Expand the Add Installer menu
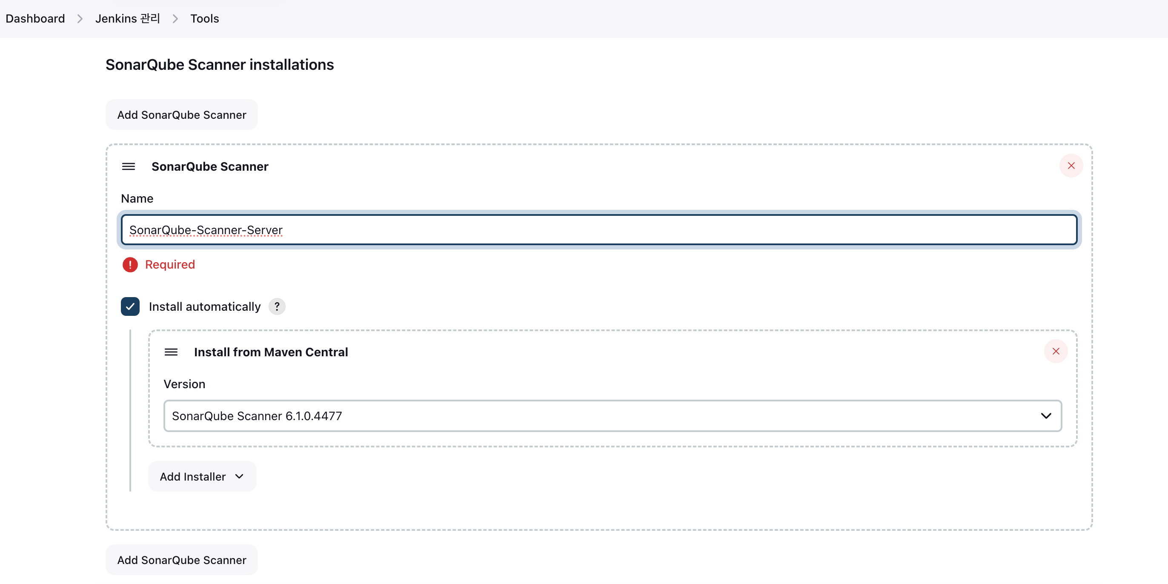The image size is (1168, 584). coord(202,477)
